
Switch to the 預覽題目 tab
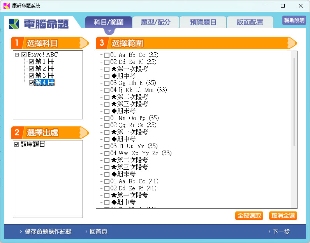coord(203,22)
